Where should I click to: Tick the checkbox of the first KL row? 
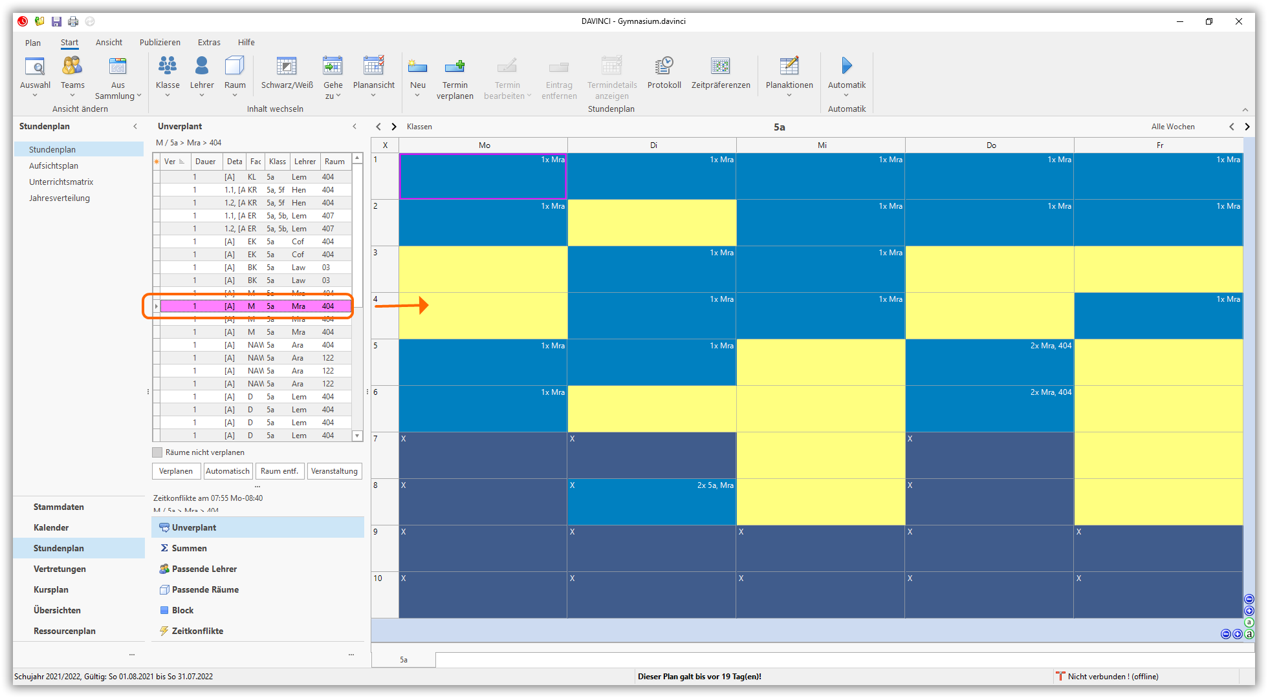click(x=157, y=177)
